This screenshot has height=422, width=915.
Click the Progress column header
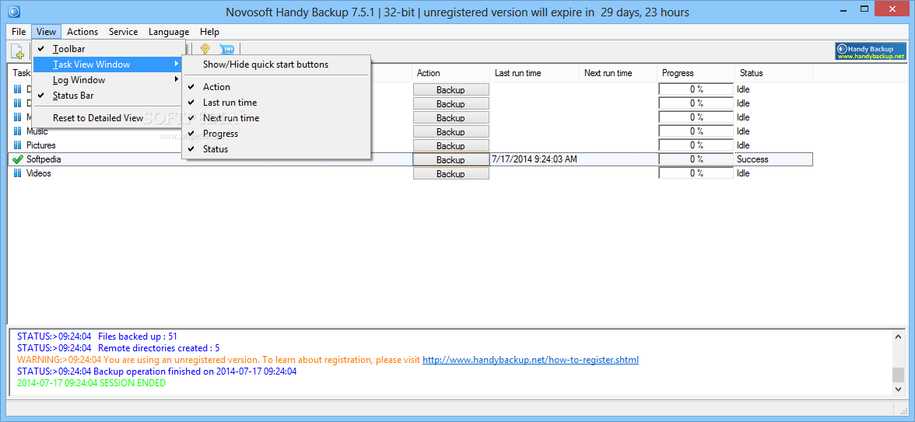(696, 73)
